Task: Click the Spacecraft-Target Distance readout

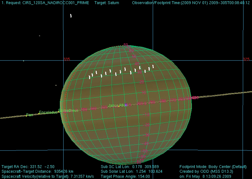Action: tap(37, 171)
